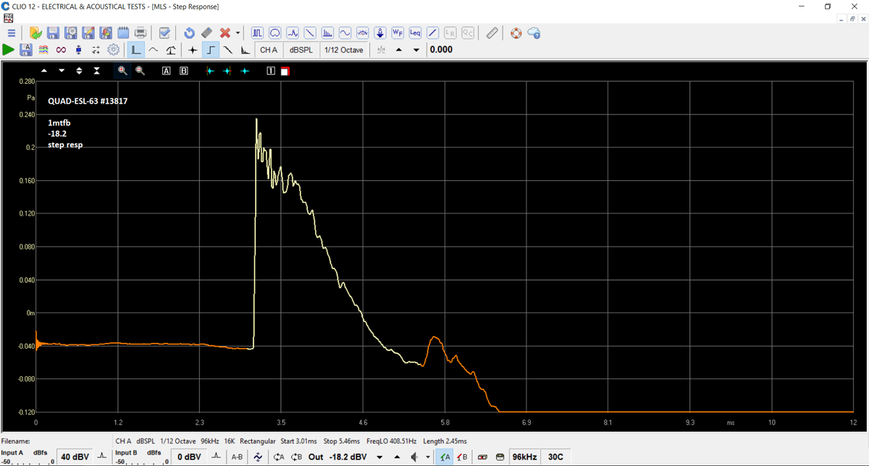869x466 pixels.
Task: Start measurement with green Go button
Action: 9,50
